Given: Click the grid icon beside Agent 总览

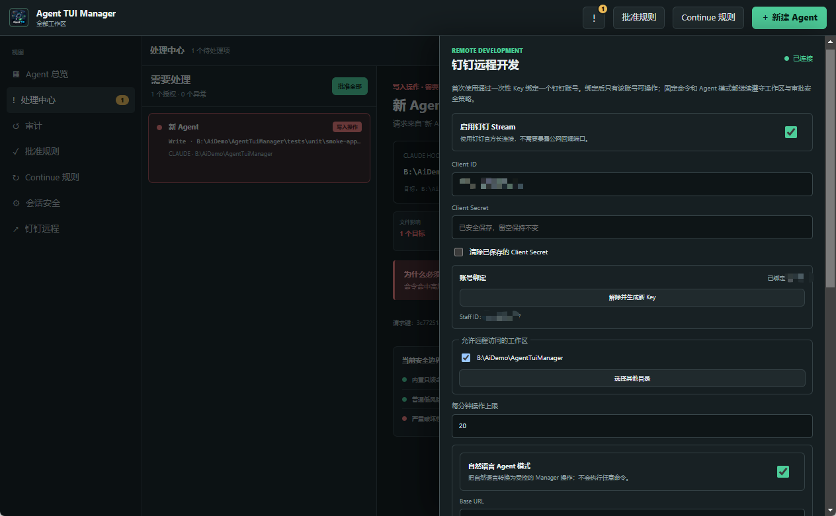Looking at the screenshot, I should pyautogui.click(x=16, y=74).
